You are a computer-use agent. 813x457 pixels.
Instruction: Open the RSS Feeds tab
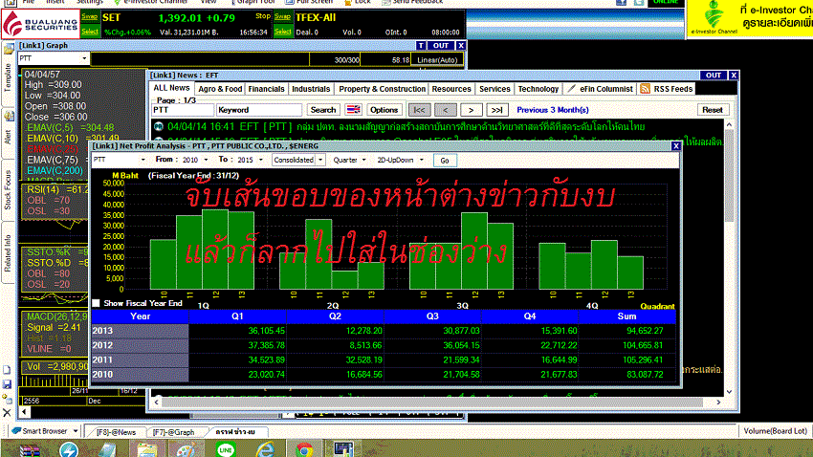pos(667,89)
